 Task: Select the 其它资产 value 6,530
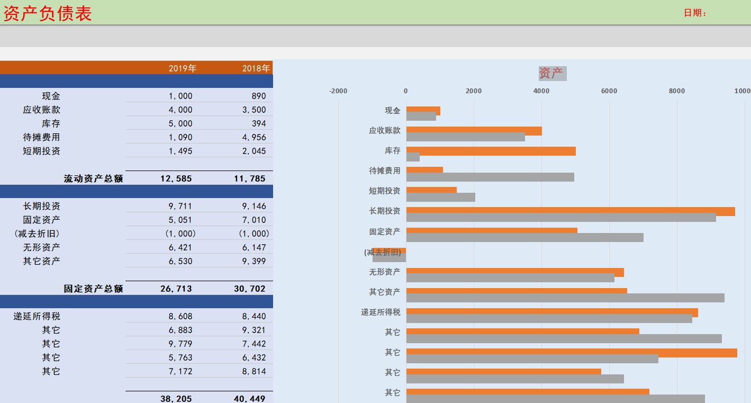[180, 261]
